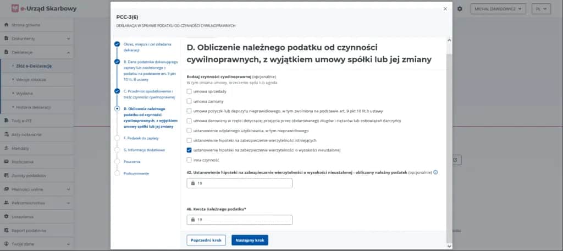Go to 'C. Przedmiot opodatkowania' step link
563x251 pixels.
click(x=149, y=94)
